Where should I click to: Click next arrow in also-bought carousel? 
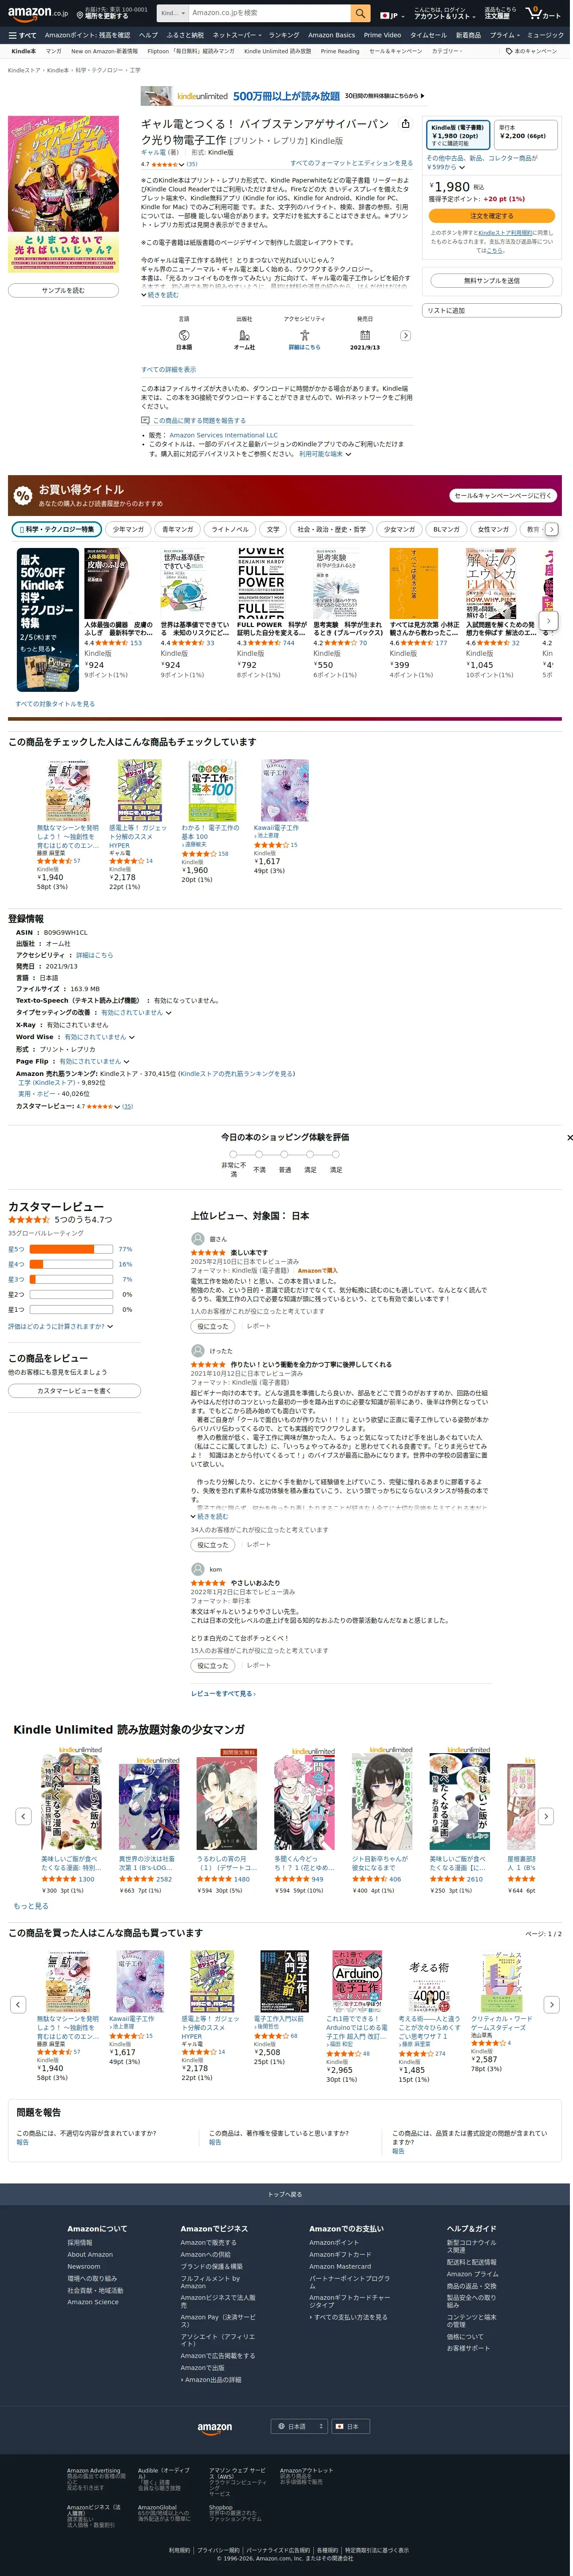pyautogui.click(x=551, y=2004)
